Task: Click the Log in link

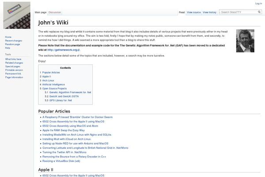Action: pyautogui.click(x=258, y=4)
